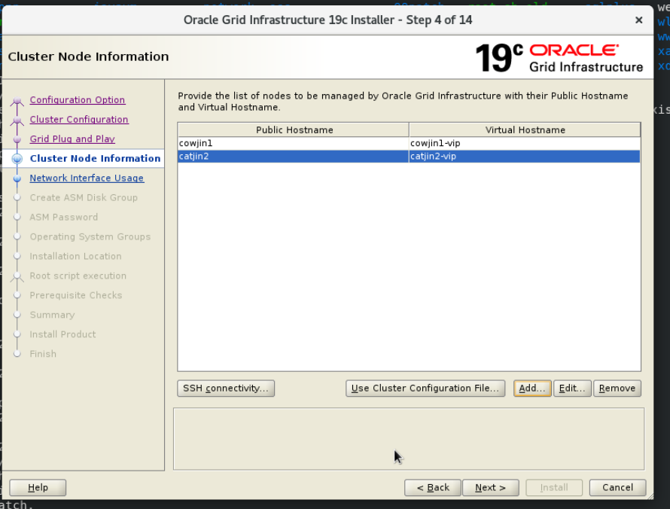Click the Install Product step label

pyautogui.click(x=62, y=334)
